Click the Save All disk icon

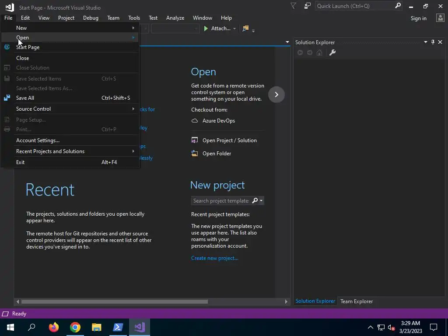pos(7,98)
